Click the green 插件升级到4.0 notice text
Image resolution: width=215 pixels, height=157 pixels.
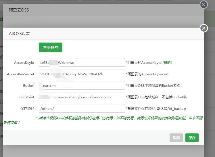[x=103, y=120]
